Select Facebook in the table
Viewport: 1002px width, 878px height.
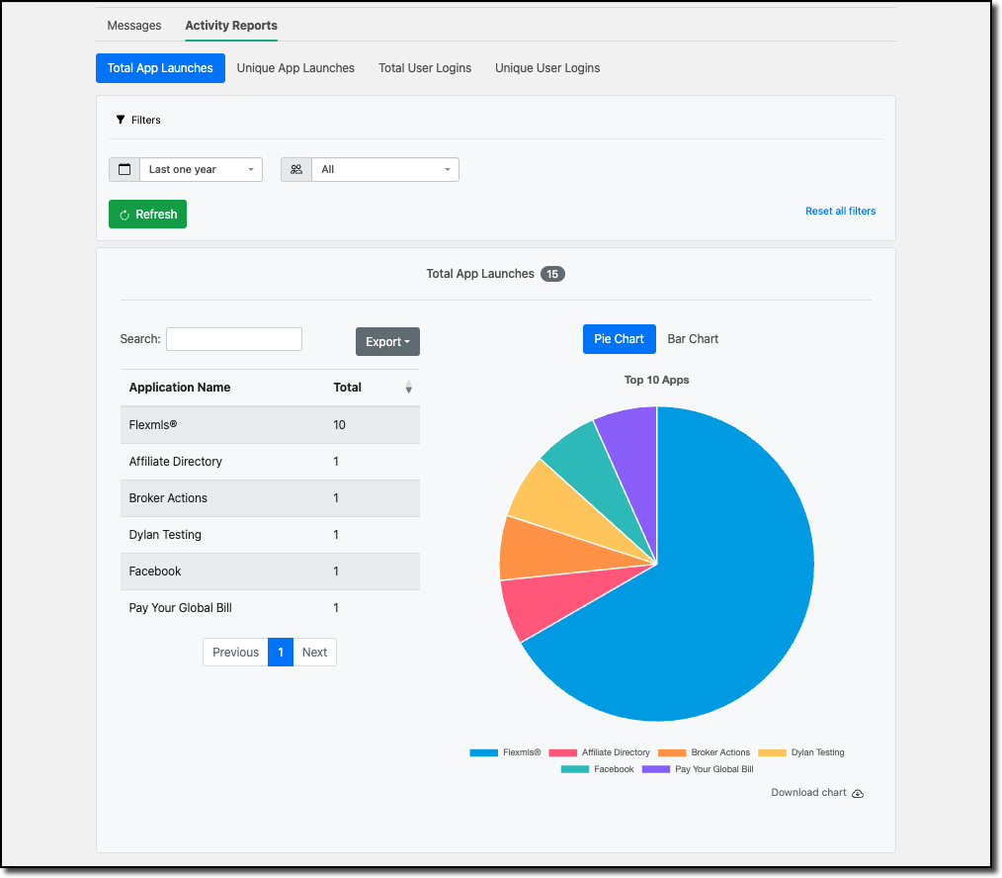(x=155, y=571)
